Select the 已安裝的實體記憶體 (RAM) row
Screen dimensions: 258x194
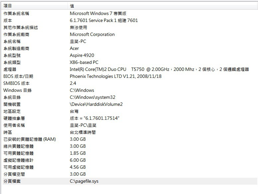[x=30, y=139]
